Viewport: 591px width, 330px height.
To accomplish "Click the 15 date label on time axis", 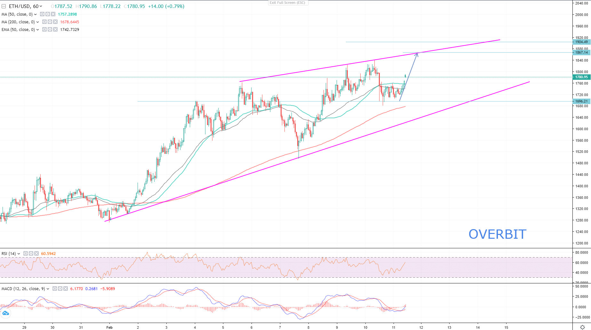I will click(506, 327).
